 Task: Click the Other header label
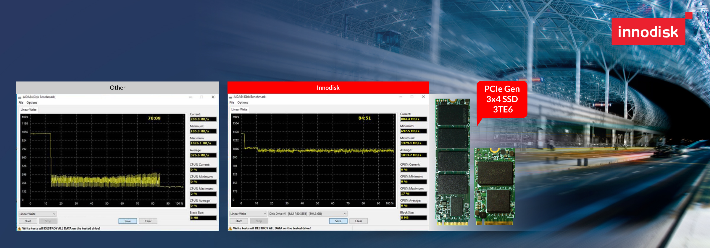(118, 88)
